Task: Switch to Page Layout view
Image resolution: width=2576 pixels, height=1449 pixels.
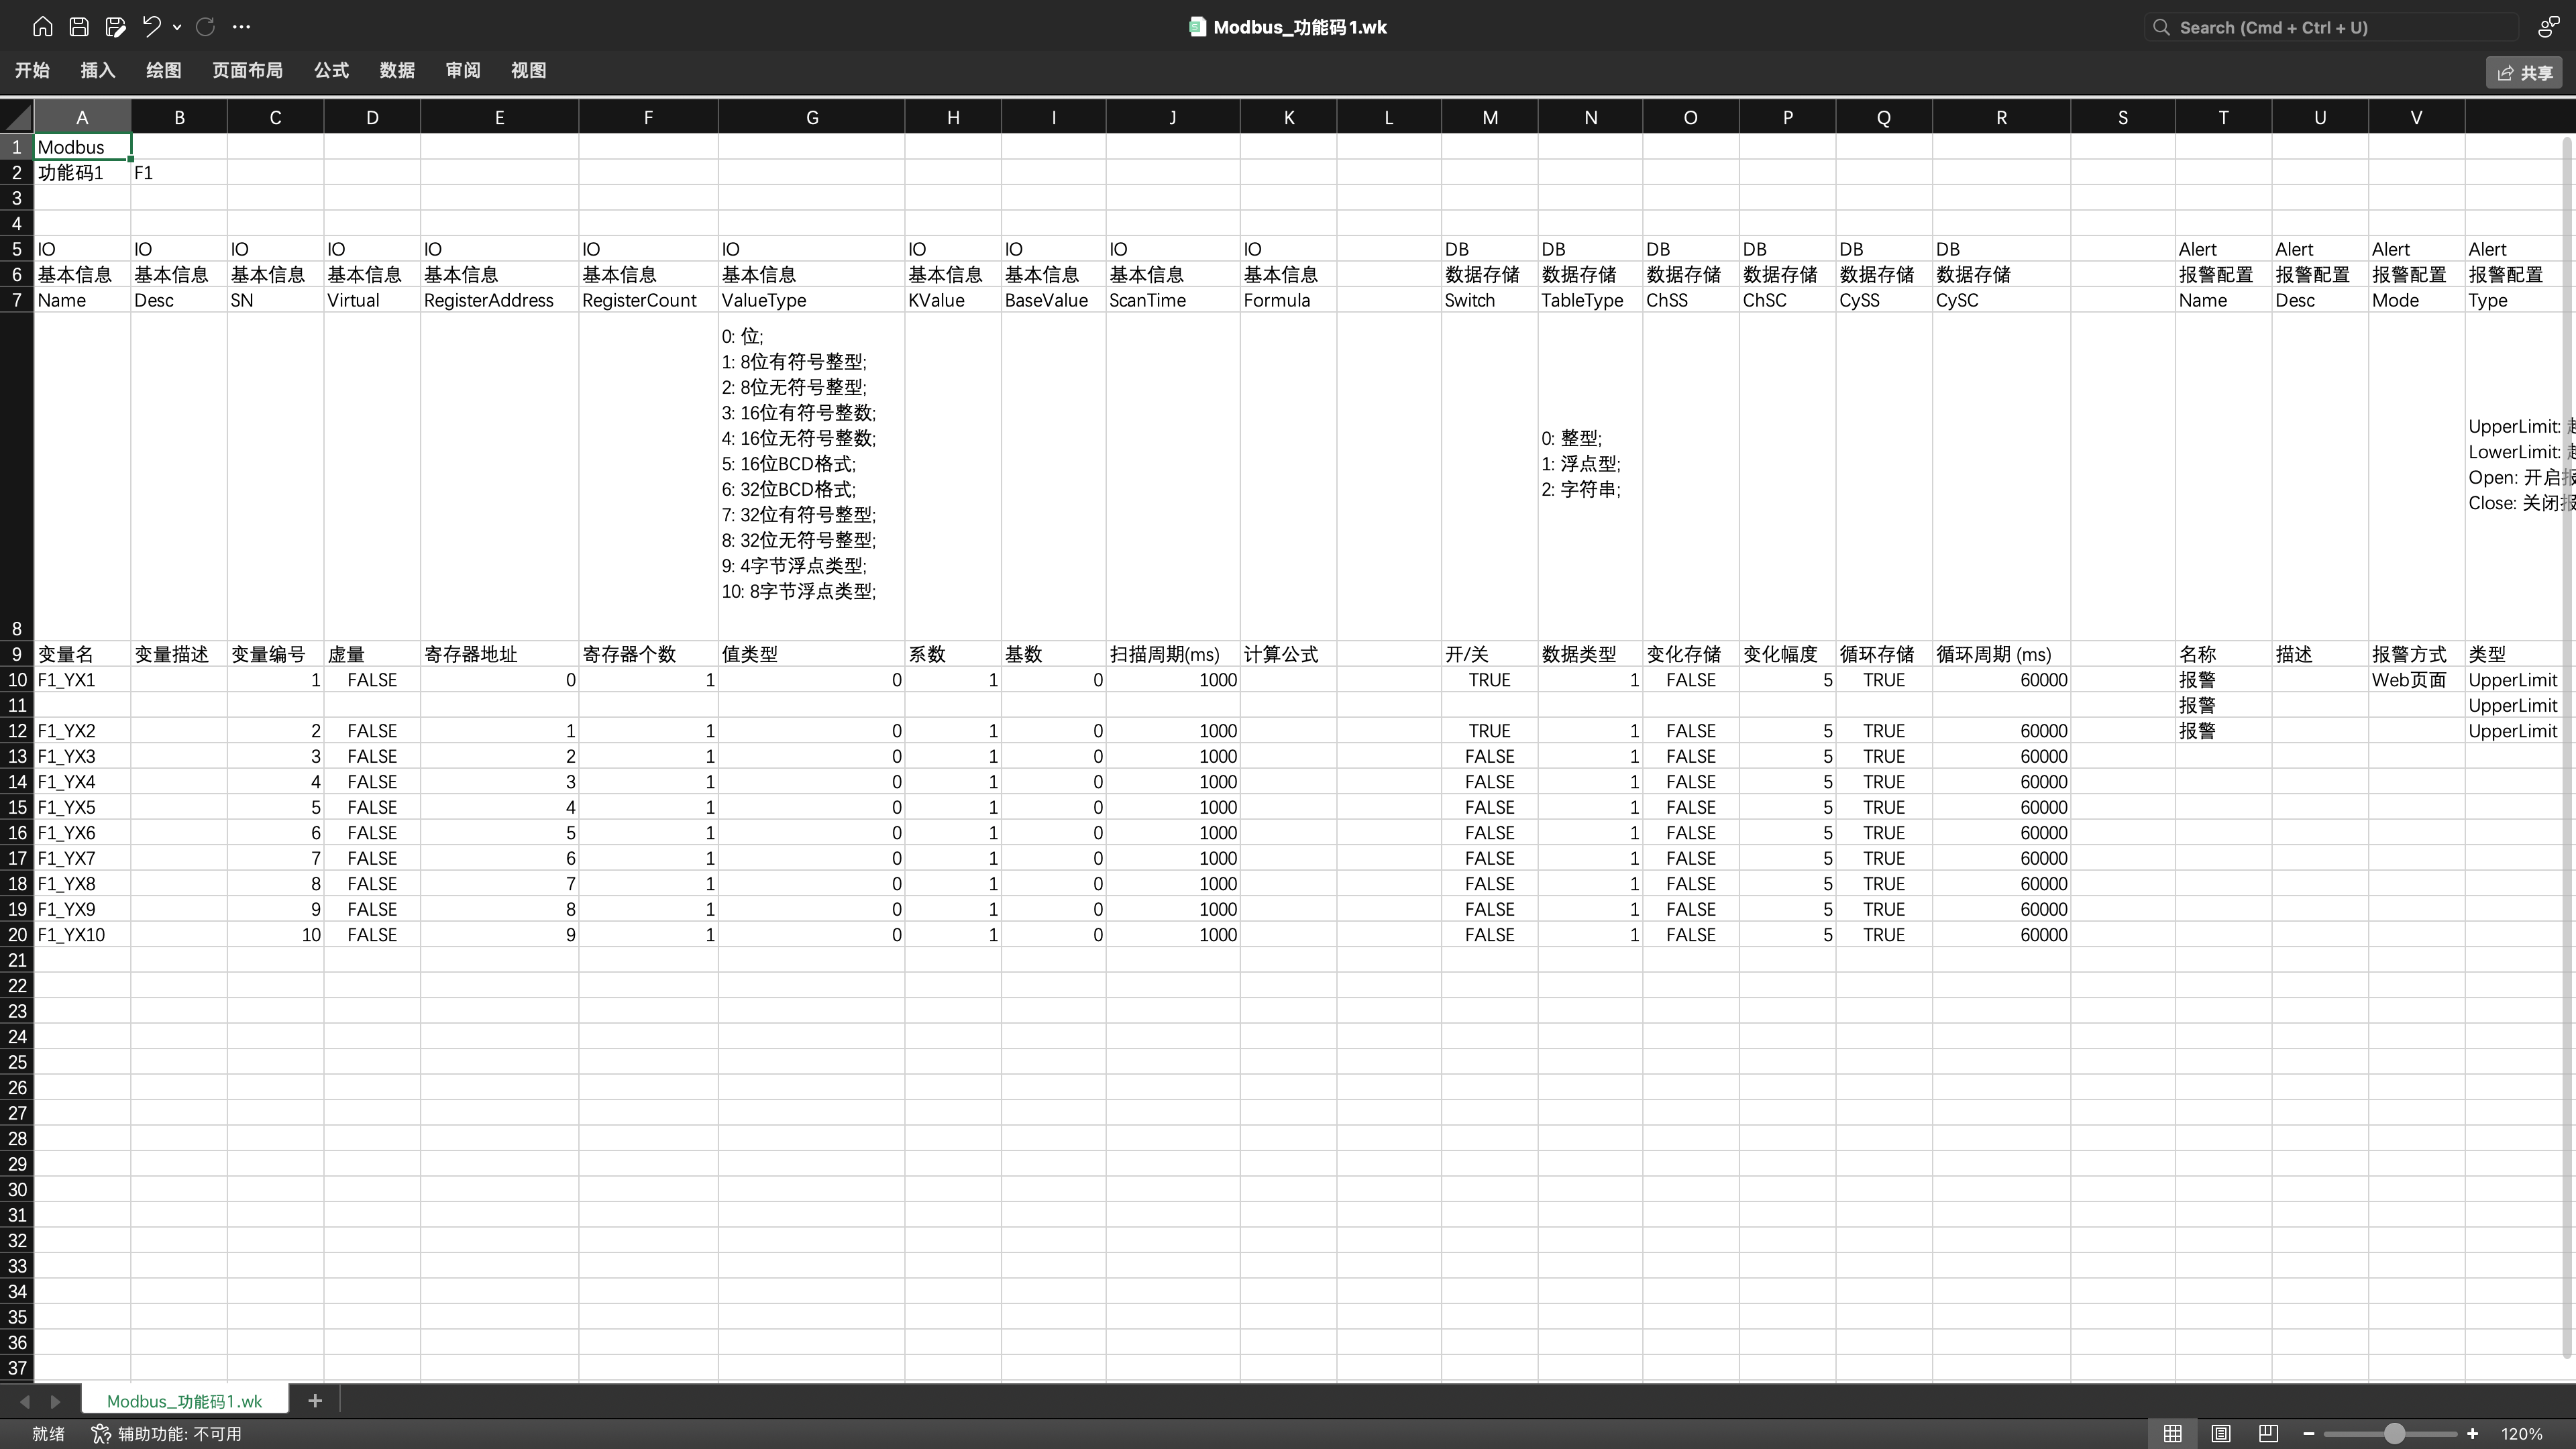Action: [x=2221, y=1433]
